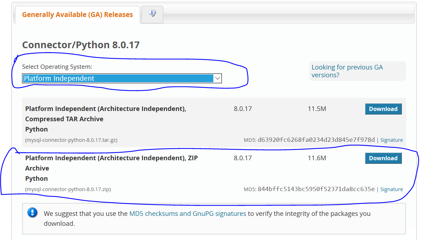Open the Looking for previous GA versions link
The image size is (421, 240).
[x=347, y=71]
